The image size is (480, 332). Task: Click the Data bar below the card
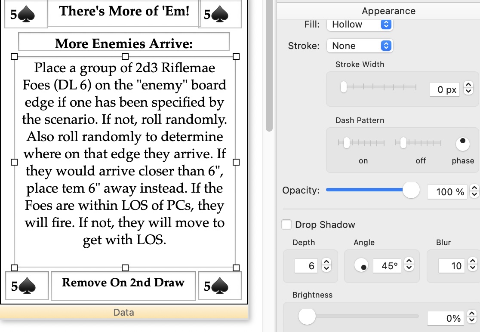point(124,312)
